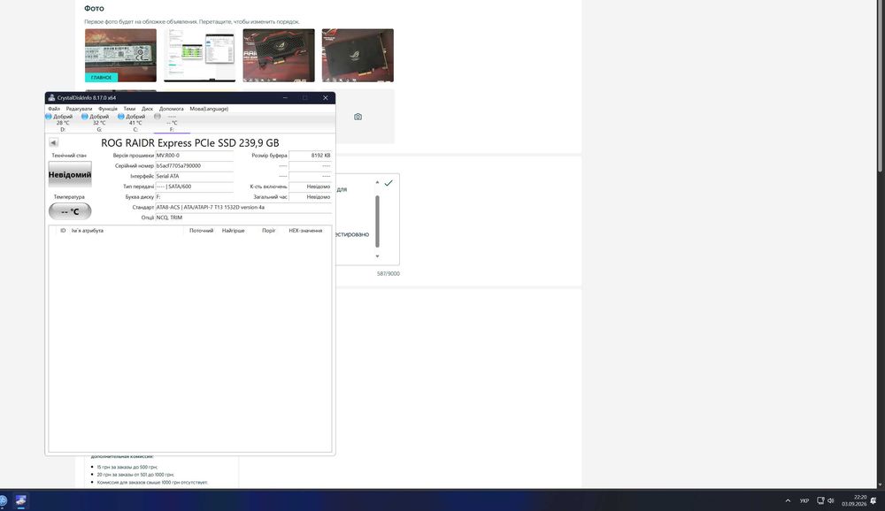Viewport: 885px width, 511px height.
Task: Open the Мова(Language) menu
Action: click(x=209, y=109)
